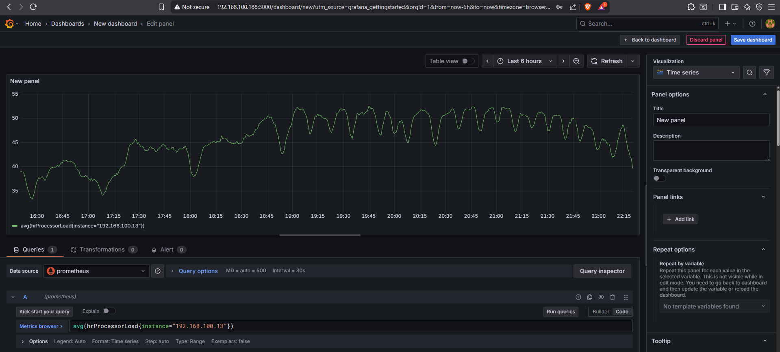Image resolution: width=780 pixels, height=352 pixels.
Task: Enable the Table view toggle
Action: (467, 61)
